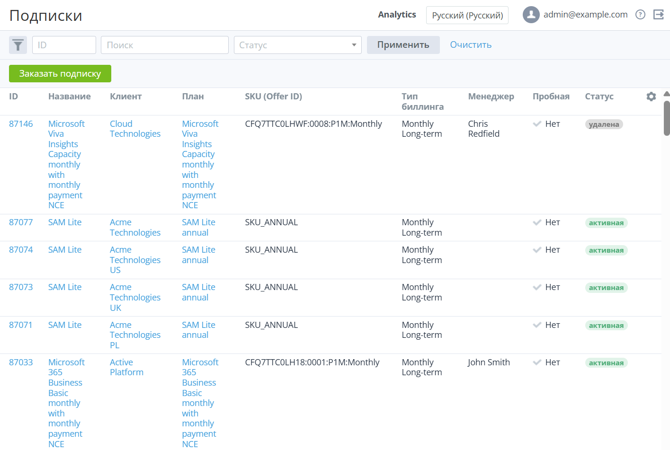This screenshot has height=450, width=670.
Task: Open the Русский language selector
Action: (x=467, y=15)
